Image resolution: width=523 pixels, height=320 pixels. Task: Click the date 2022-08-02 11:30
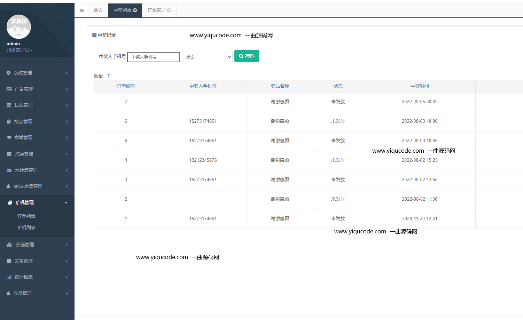(420, 199)
